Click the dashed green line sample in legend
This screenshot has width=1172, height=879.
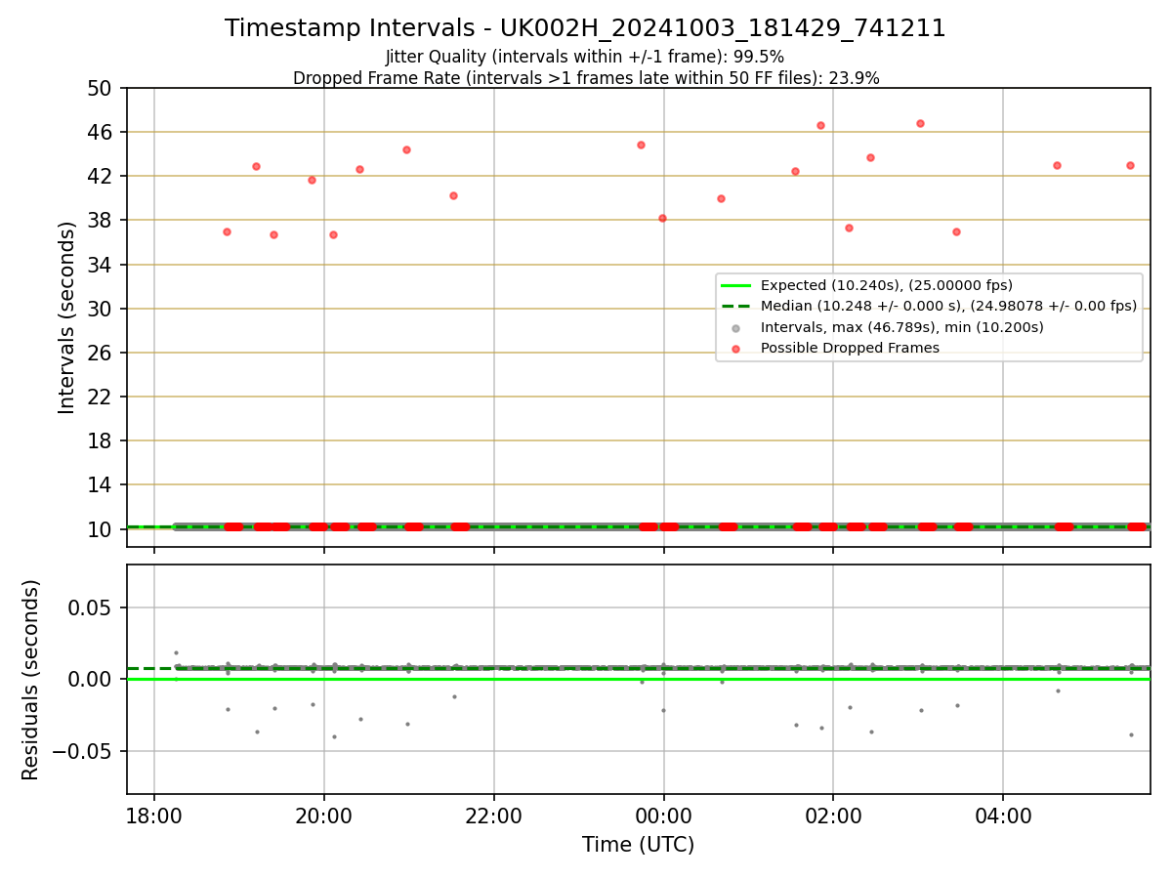pos(735,306)
